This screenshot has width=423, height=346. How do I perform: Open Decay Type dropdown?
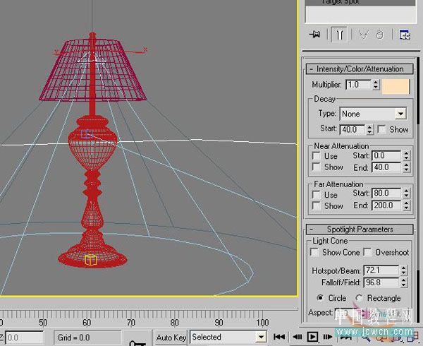[374, 114]
